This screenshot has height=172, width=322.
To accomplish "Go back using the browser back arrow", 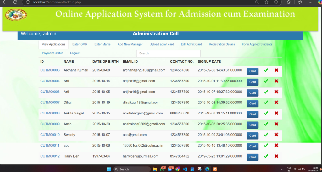I will [x=4, y=2].
